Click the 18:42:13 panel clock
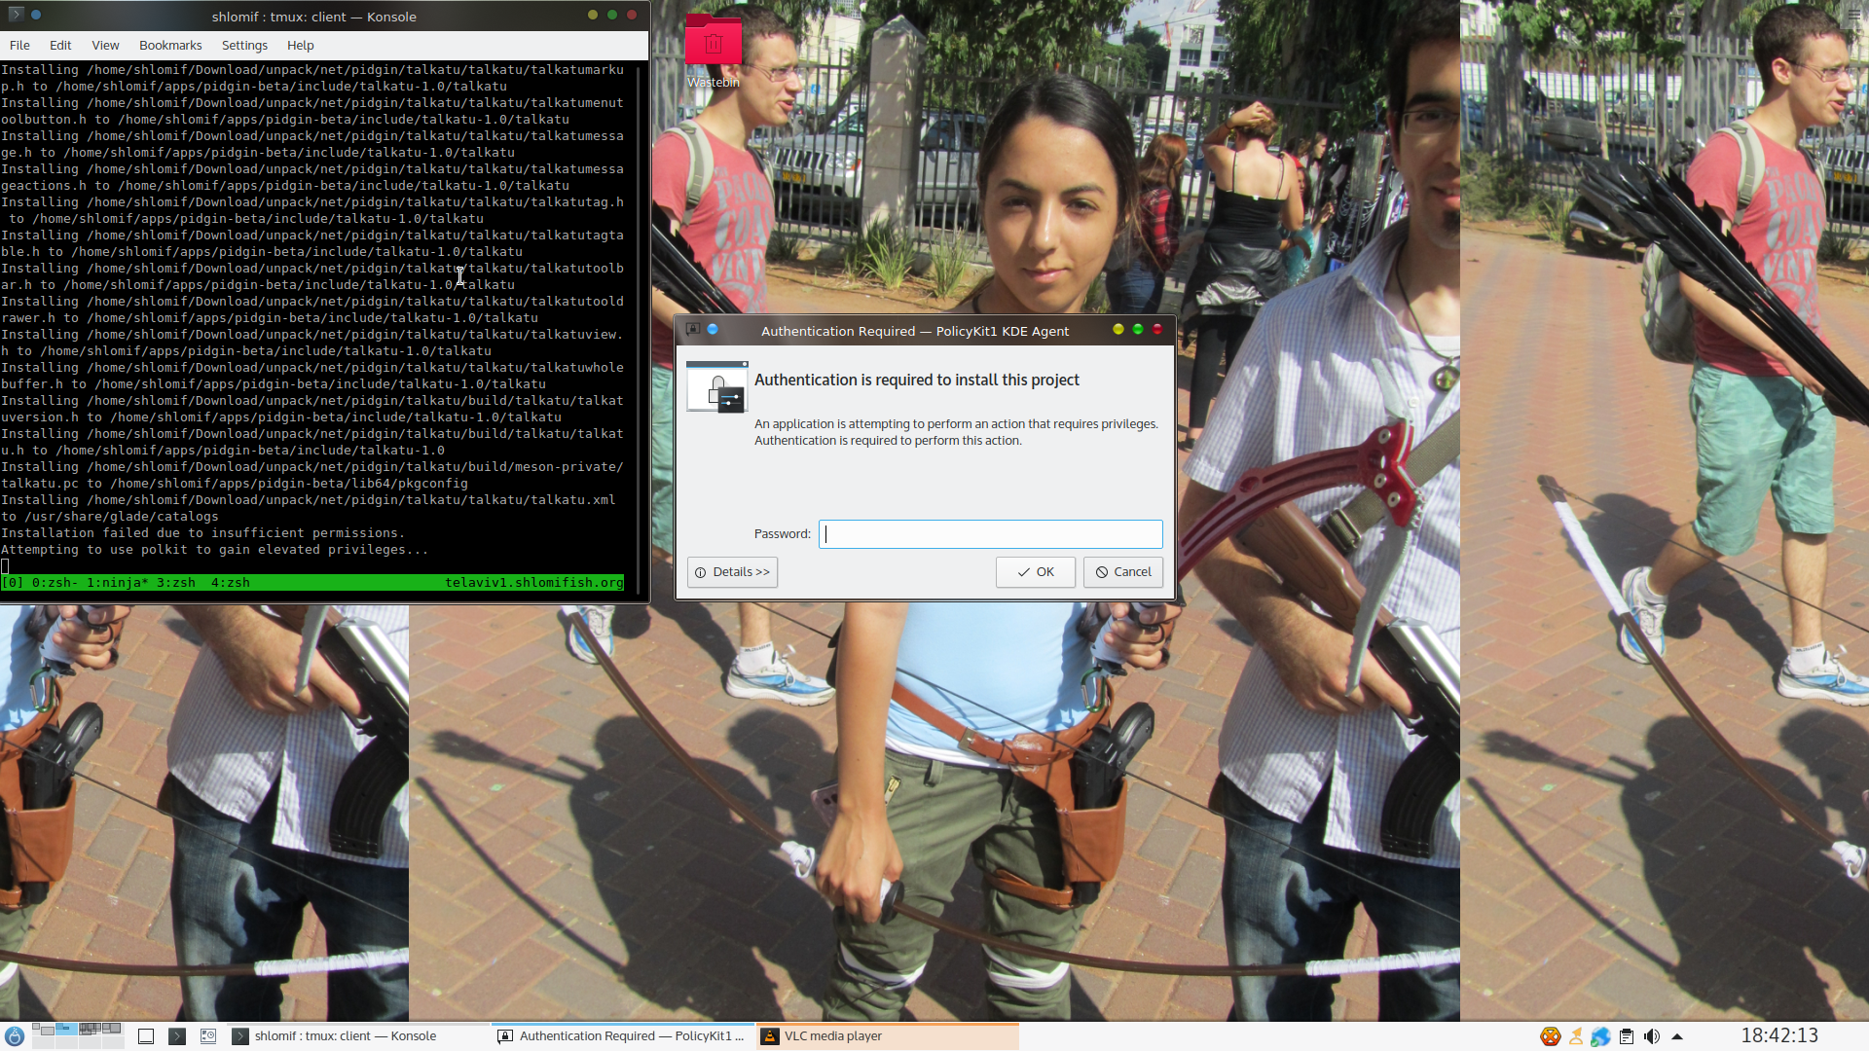The image size is (1869, 1051). pos(1779,1035)
